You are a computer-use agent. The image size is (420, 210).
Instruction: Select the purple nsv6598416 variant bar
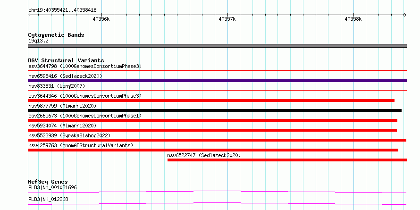click(218, 81)
